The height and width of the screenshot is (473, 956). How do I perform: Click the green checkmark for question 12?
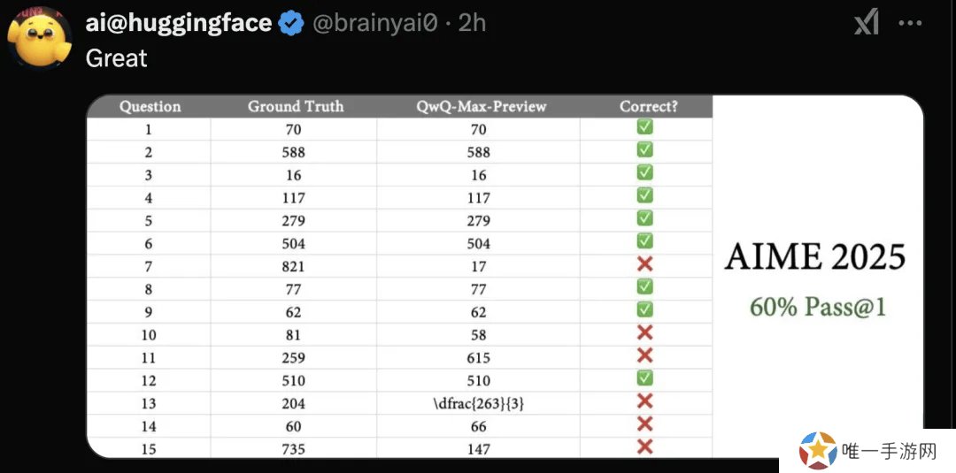tap(644, 378)
